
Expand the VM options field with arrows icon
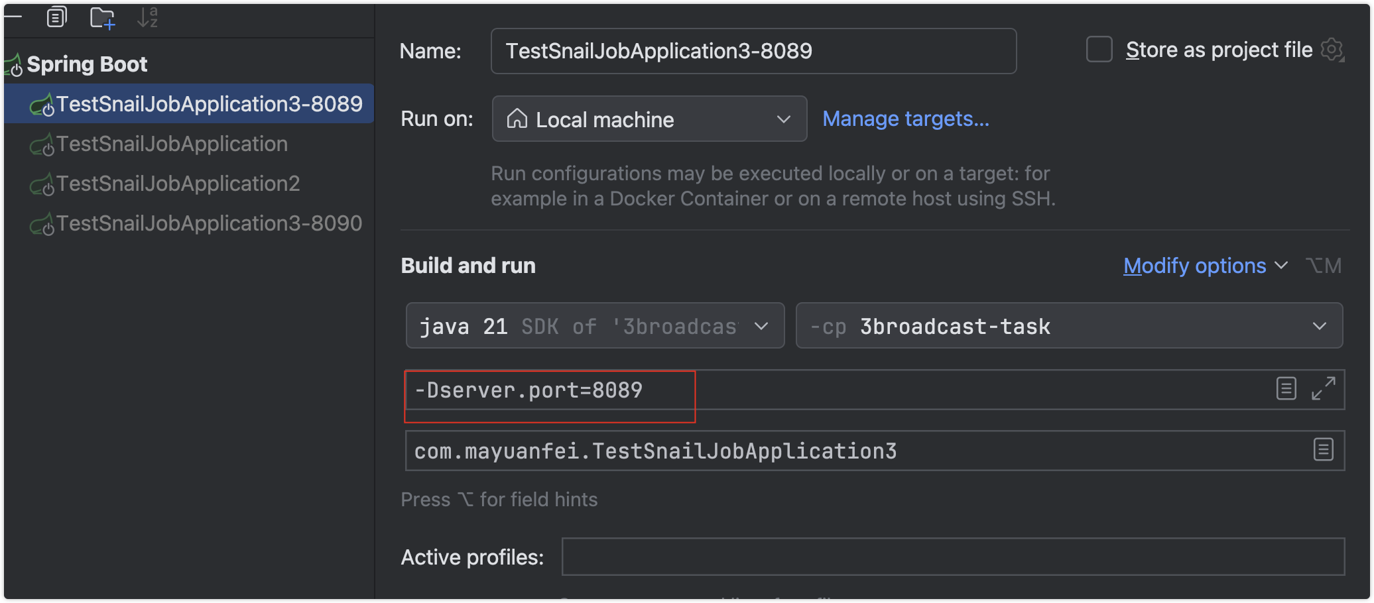coord(1323,388)
